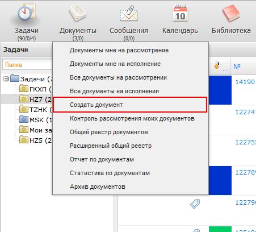Select Архив документов from menu
The height and width of the screenshot is (232, 256).
(x=98, y=187)
